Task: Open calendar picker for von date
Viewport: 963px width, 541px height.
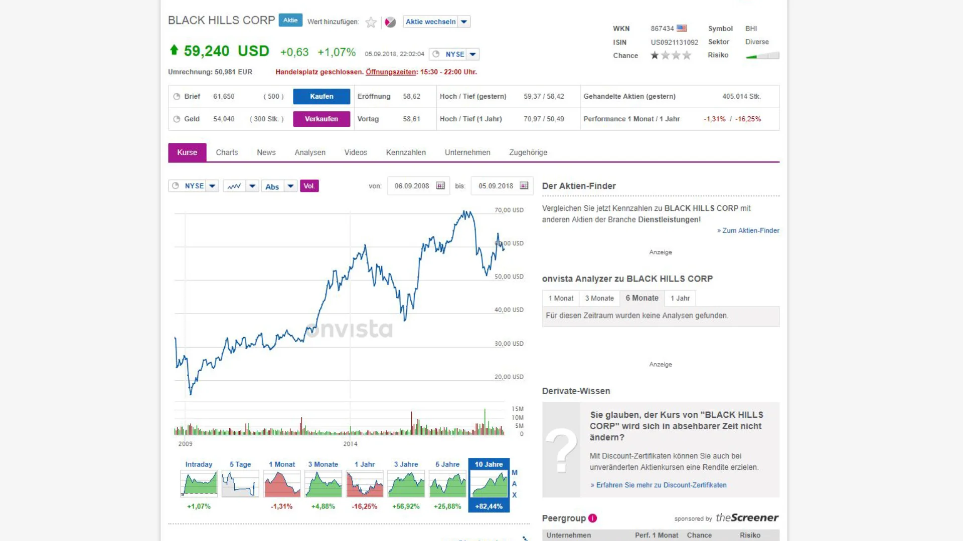Action: (440, 186)
